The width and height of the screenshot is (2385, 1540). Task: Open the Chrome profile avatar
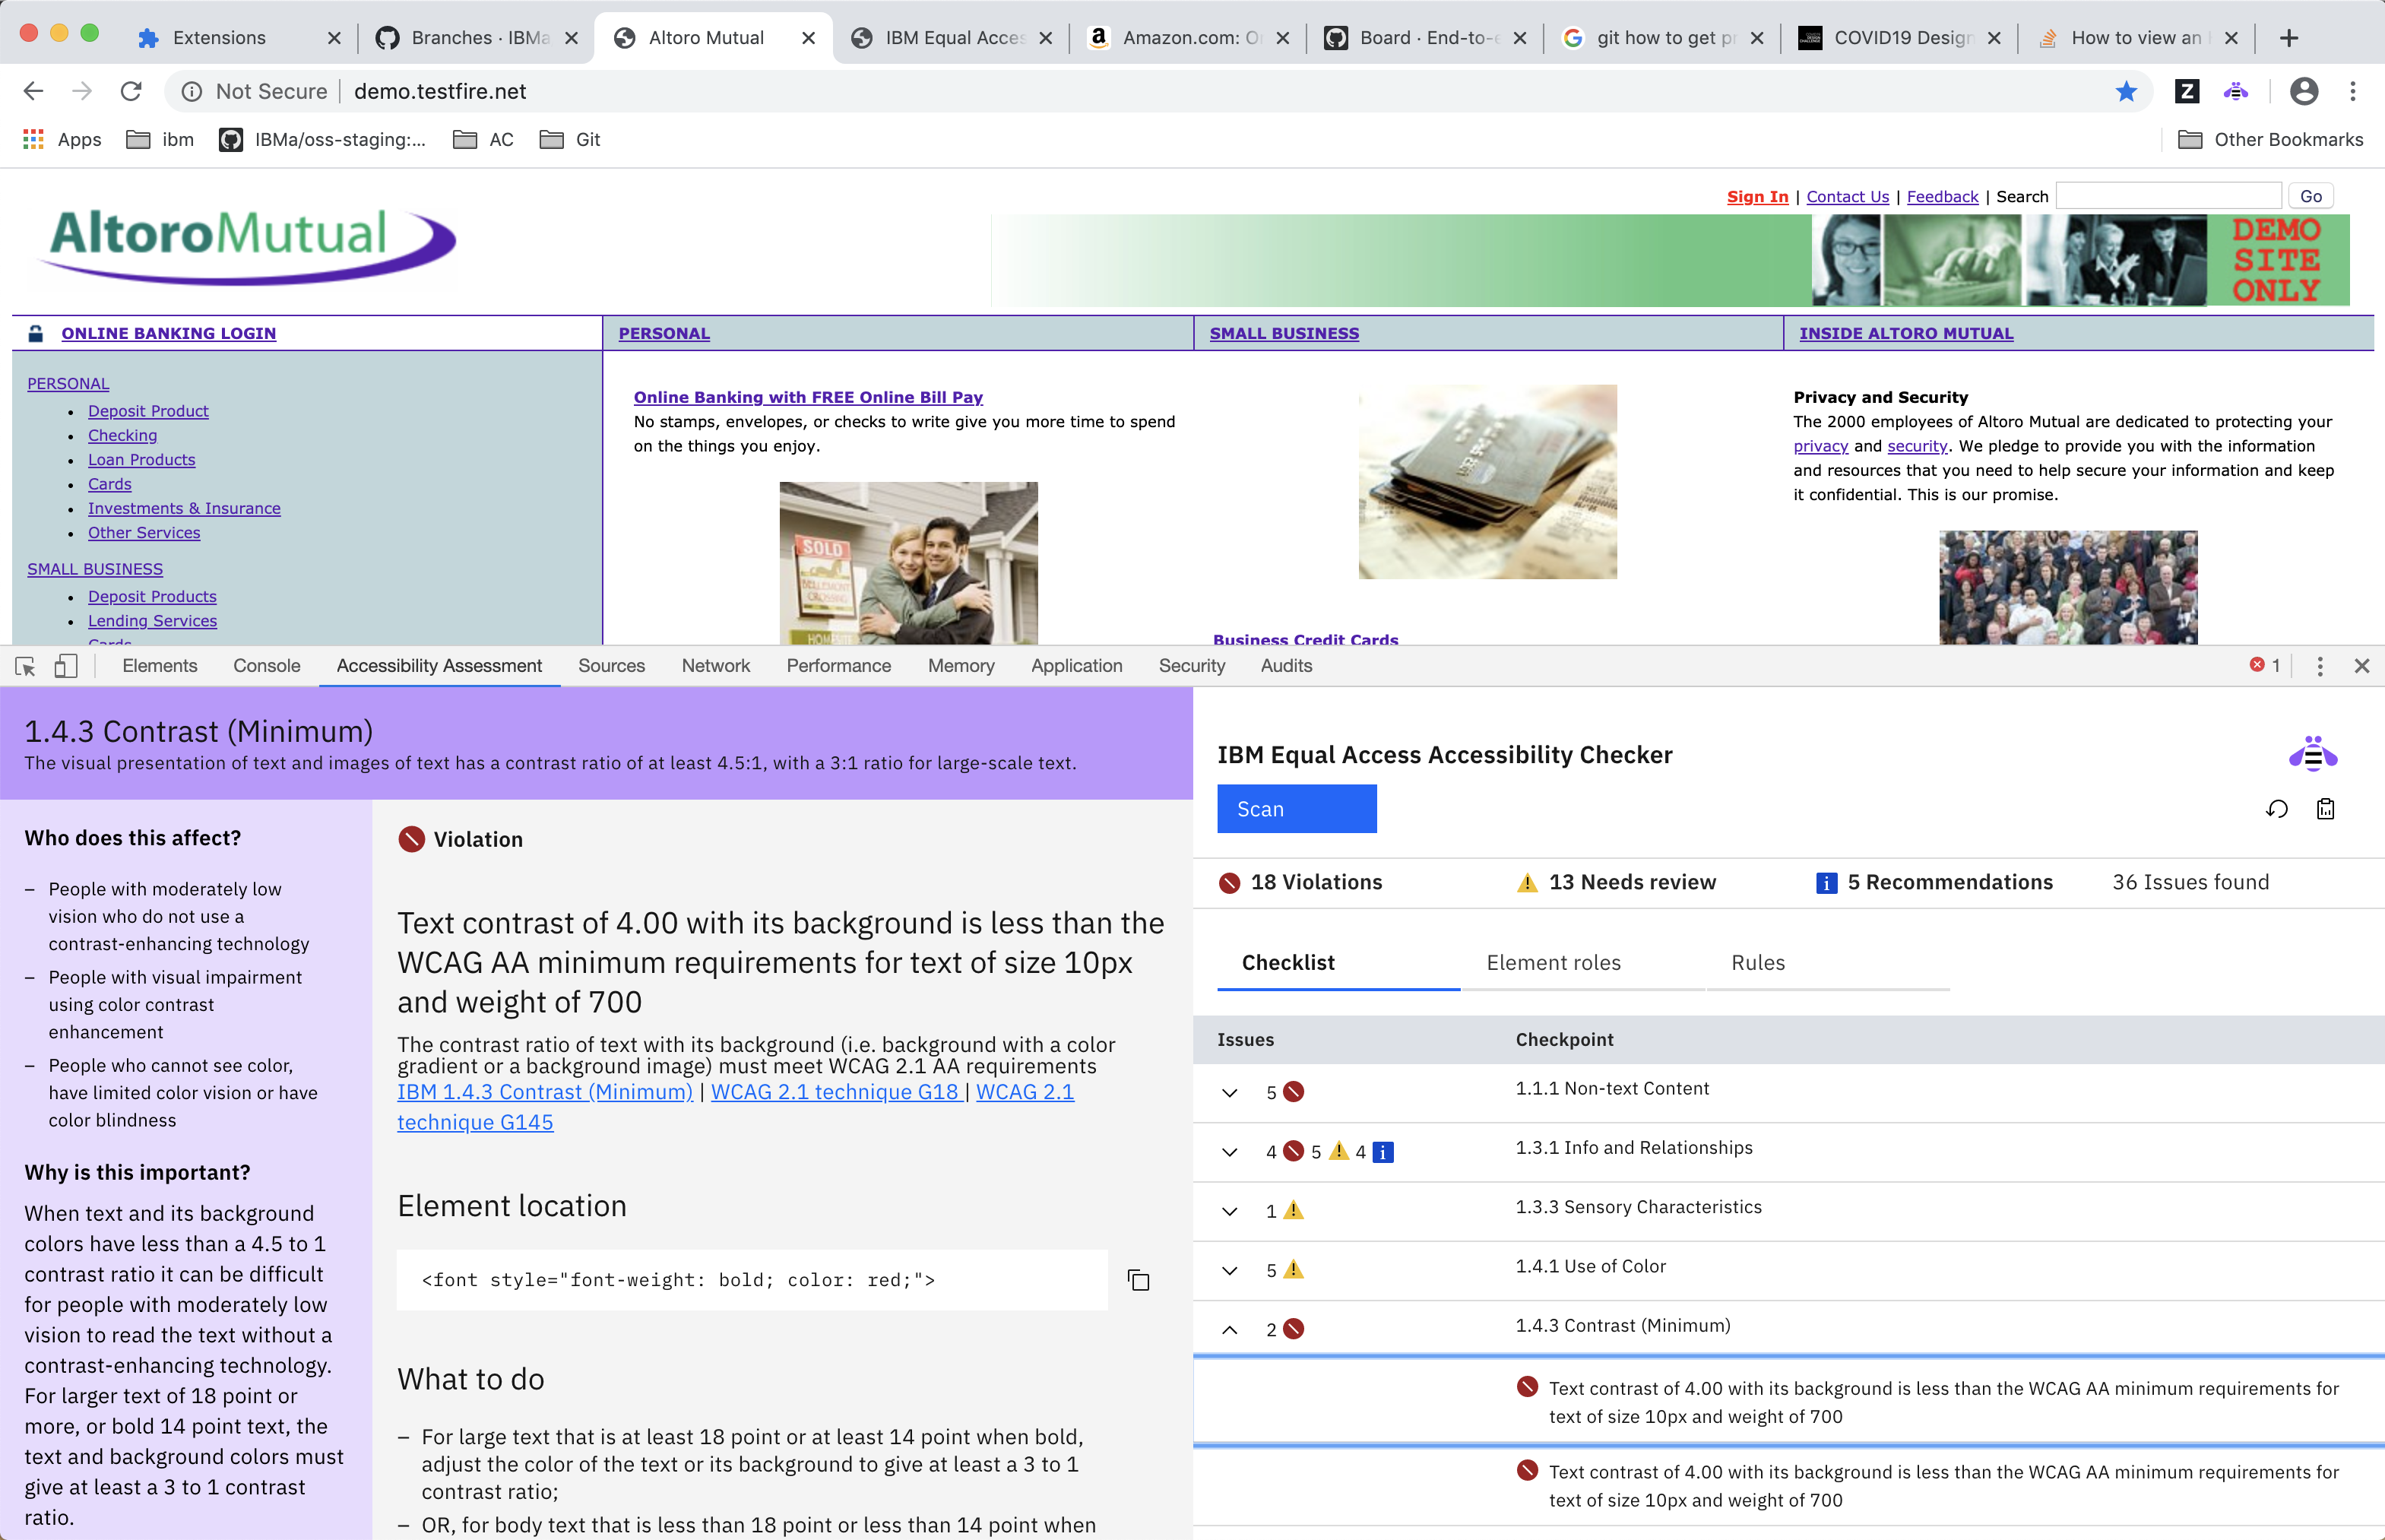click(x=2304, y=91)
